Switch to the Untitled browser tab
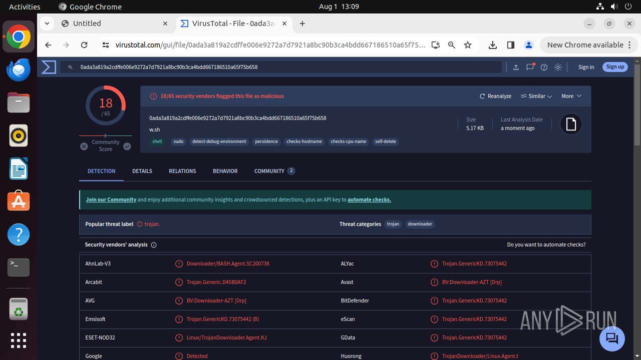This screenshot has height=360, width=641. pyautogui.click(x=115, y=23)
